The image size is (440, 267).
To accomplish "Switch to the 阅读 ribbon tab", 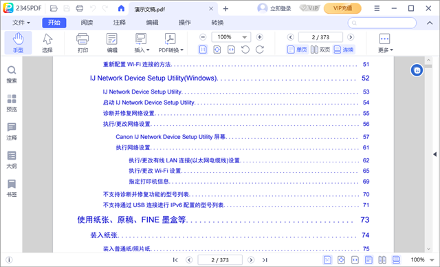I will (87, 23).
